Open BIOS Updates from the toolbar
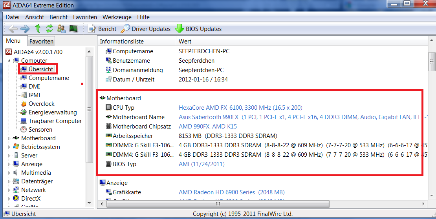 tap(198, 29)
